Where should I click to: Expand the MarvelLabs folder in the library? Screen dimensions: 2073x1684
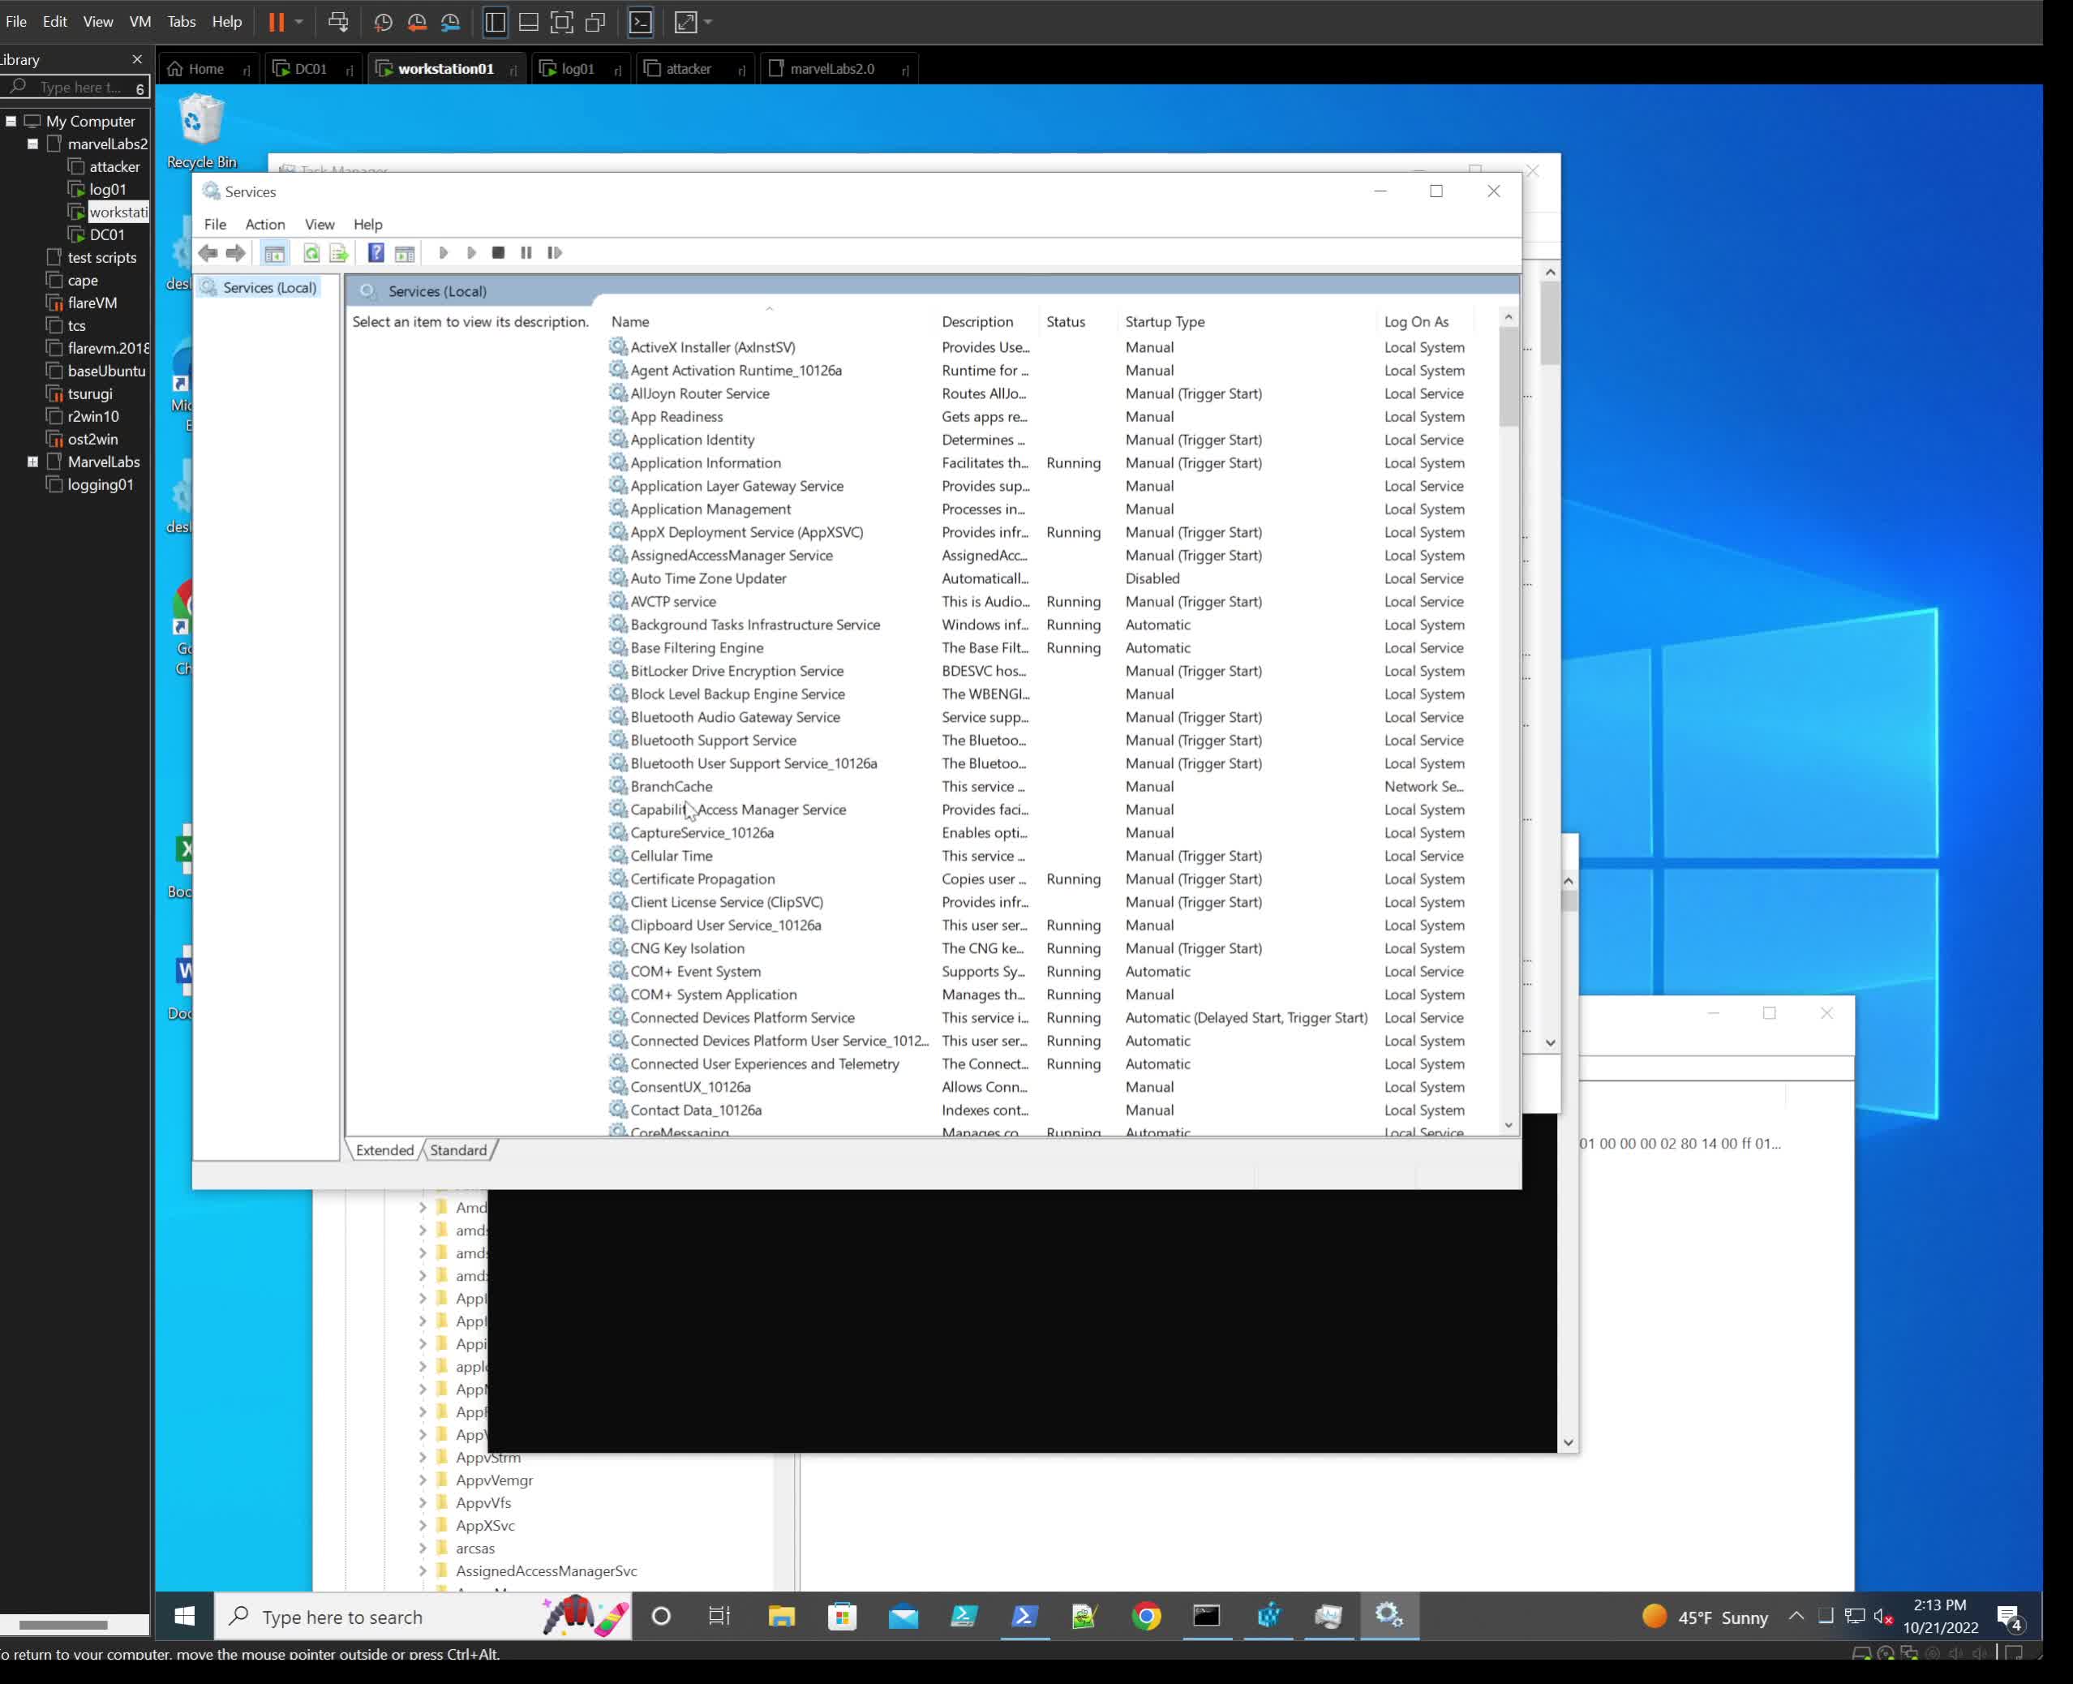coord(33,462)
